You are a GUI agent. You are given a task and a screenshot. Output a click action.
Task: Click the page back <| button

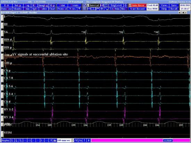click(30, 141)
